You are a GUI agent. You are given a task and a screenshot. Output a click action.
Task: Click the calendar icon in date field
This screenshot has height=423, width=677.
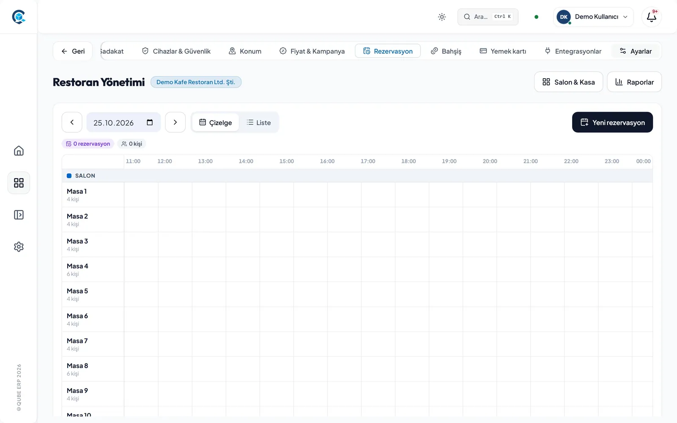pos(150,122)
